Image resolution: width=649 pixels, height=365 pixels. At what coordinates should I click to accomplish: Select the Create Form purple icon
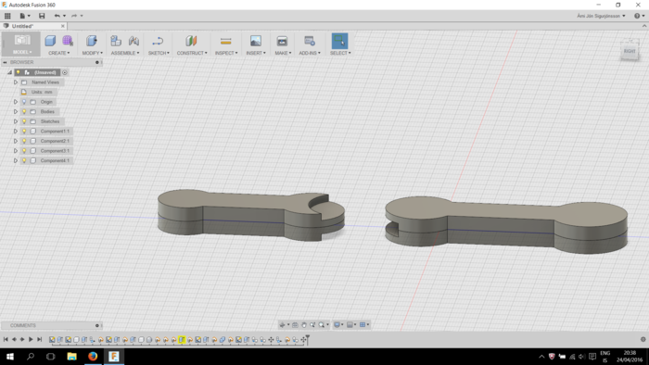[68, 41]
